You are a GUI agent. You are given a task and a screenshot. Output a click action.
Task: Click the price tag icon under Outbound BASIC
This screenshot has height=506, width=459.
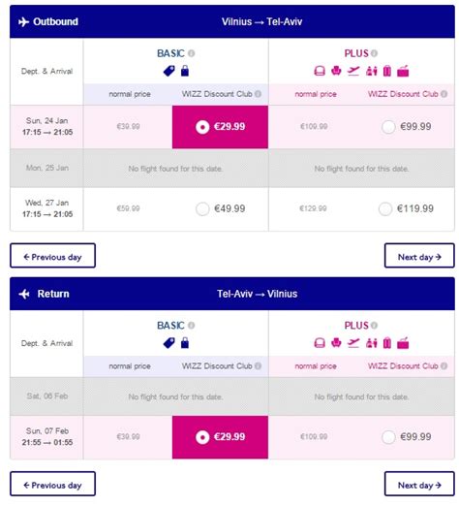pyautogui.click(x=169, y=71)
